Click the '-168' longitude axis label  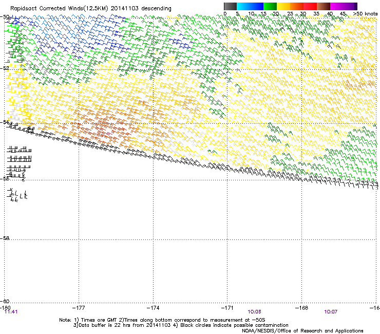tap(302, 308)
